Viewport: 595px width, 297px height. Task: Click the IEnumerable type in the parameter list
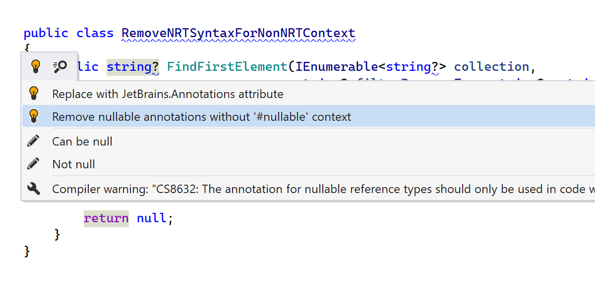pyautogui.click(x=337, y=67)
